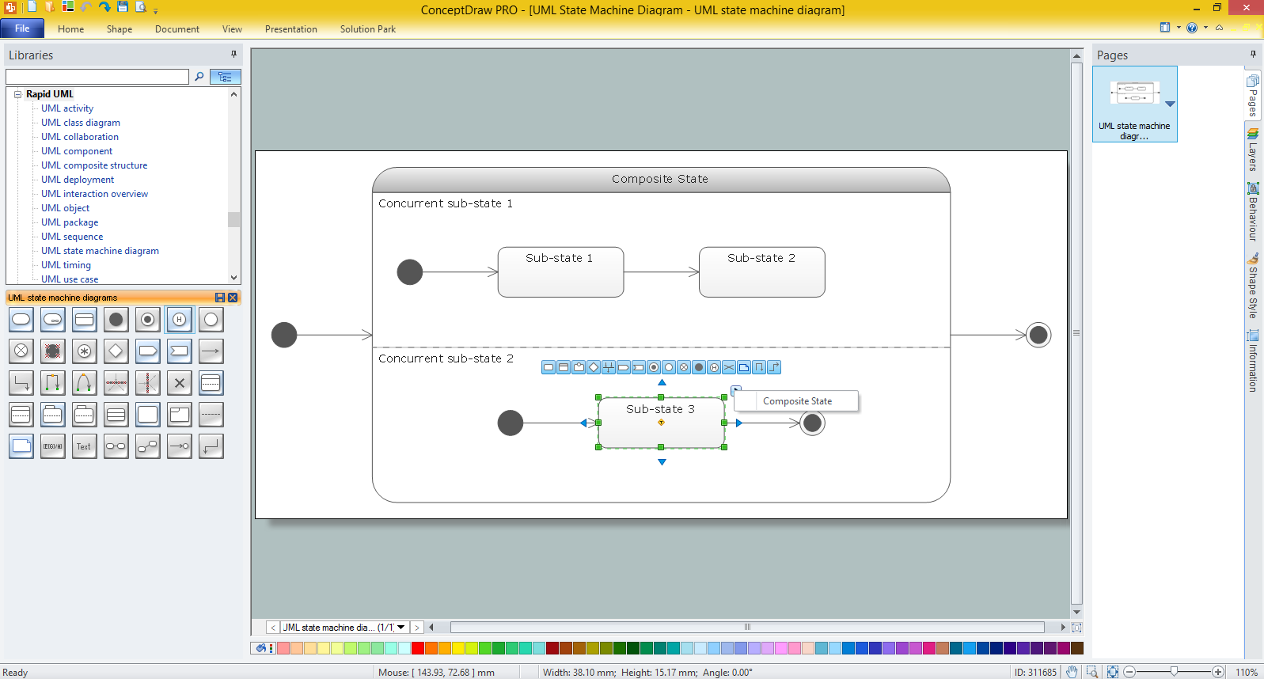Switch to the Home ribbon tab

[x=70, y=29]
